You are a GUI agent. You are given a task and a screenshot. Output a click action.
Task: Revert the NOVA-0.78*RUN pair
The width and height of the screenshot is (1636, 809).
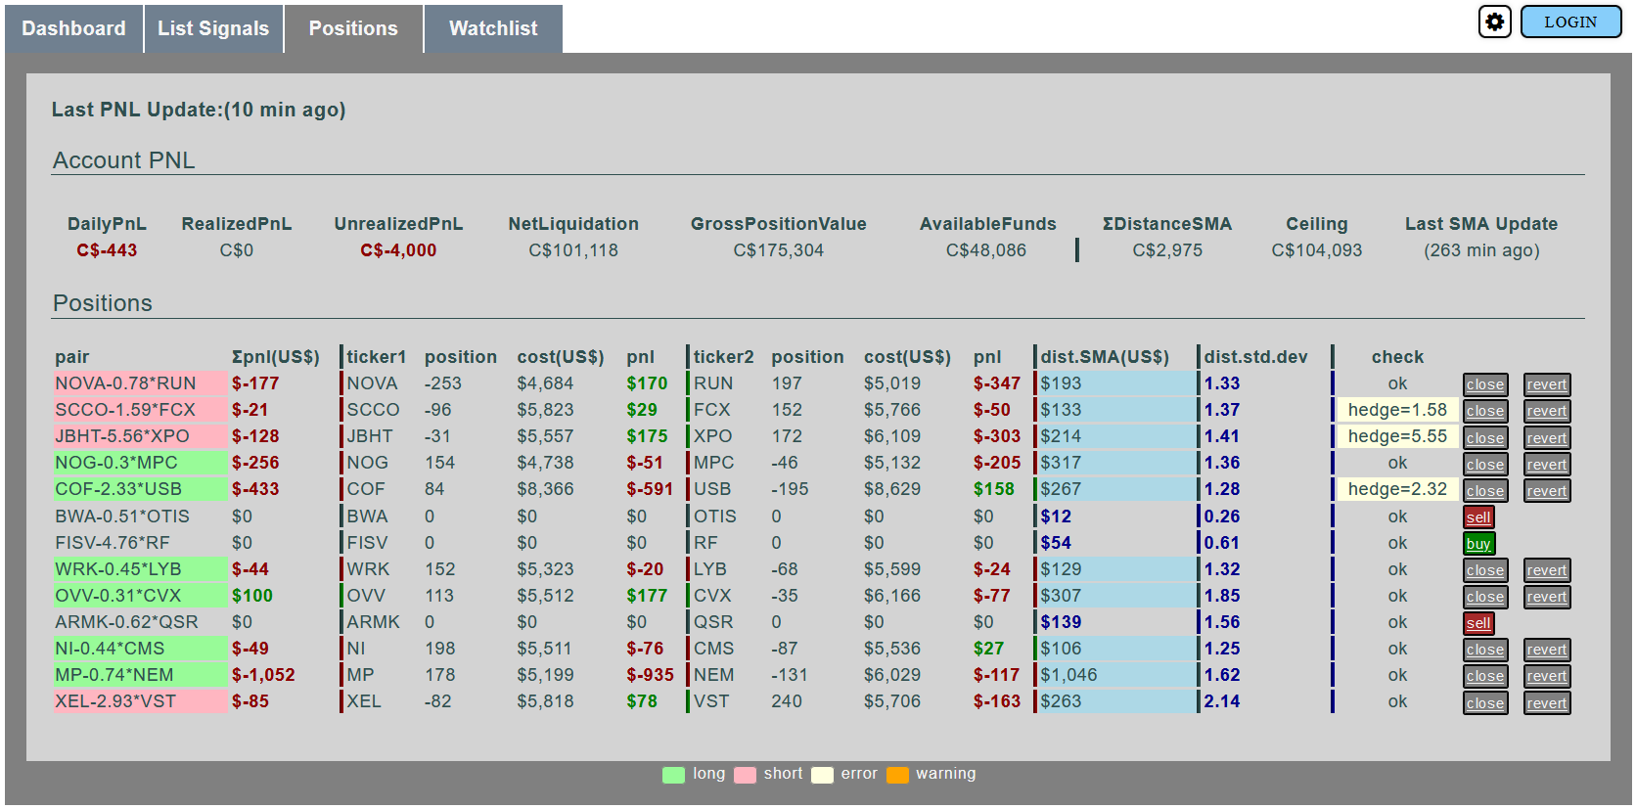[1546, 384]
